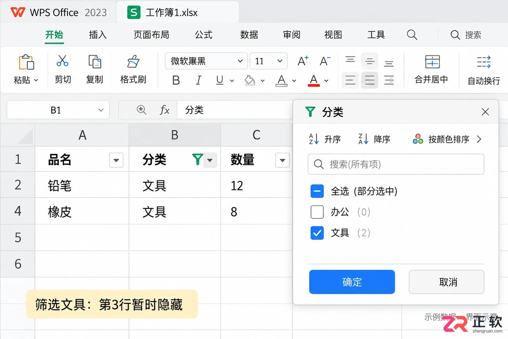The height and width of the screenshot is (339, 508).
Task: Click the Merge and Center icon
Action: [x=432, y=62]
